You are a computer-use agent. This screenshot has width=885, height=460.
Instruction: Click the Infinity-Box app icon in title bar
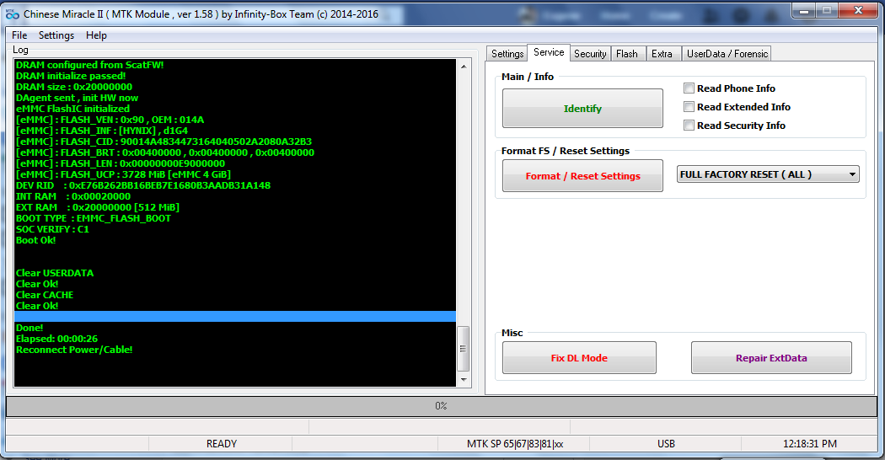pos(12,14)
